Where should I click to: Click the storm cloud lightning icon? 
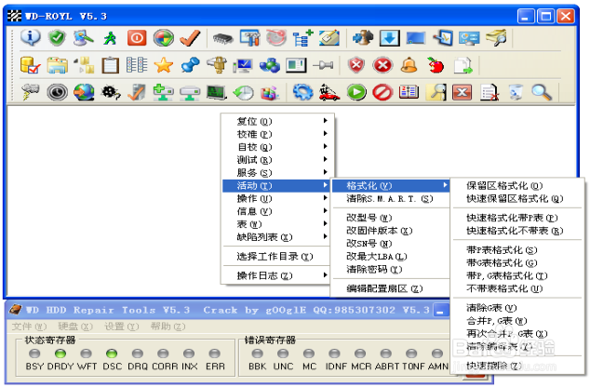coord(30,92)
